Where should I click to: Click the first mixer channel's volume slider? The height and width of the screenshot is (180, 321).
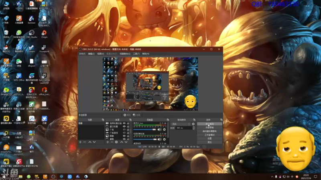pos(145,129)
